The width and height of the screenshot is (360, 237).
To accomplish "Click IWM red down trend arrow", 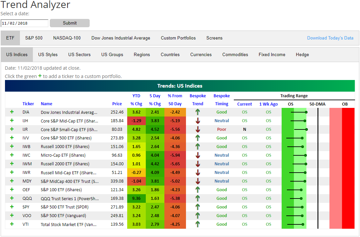I will [198, 164].
